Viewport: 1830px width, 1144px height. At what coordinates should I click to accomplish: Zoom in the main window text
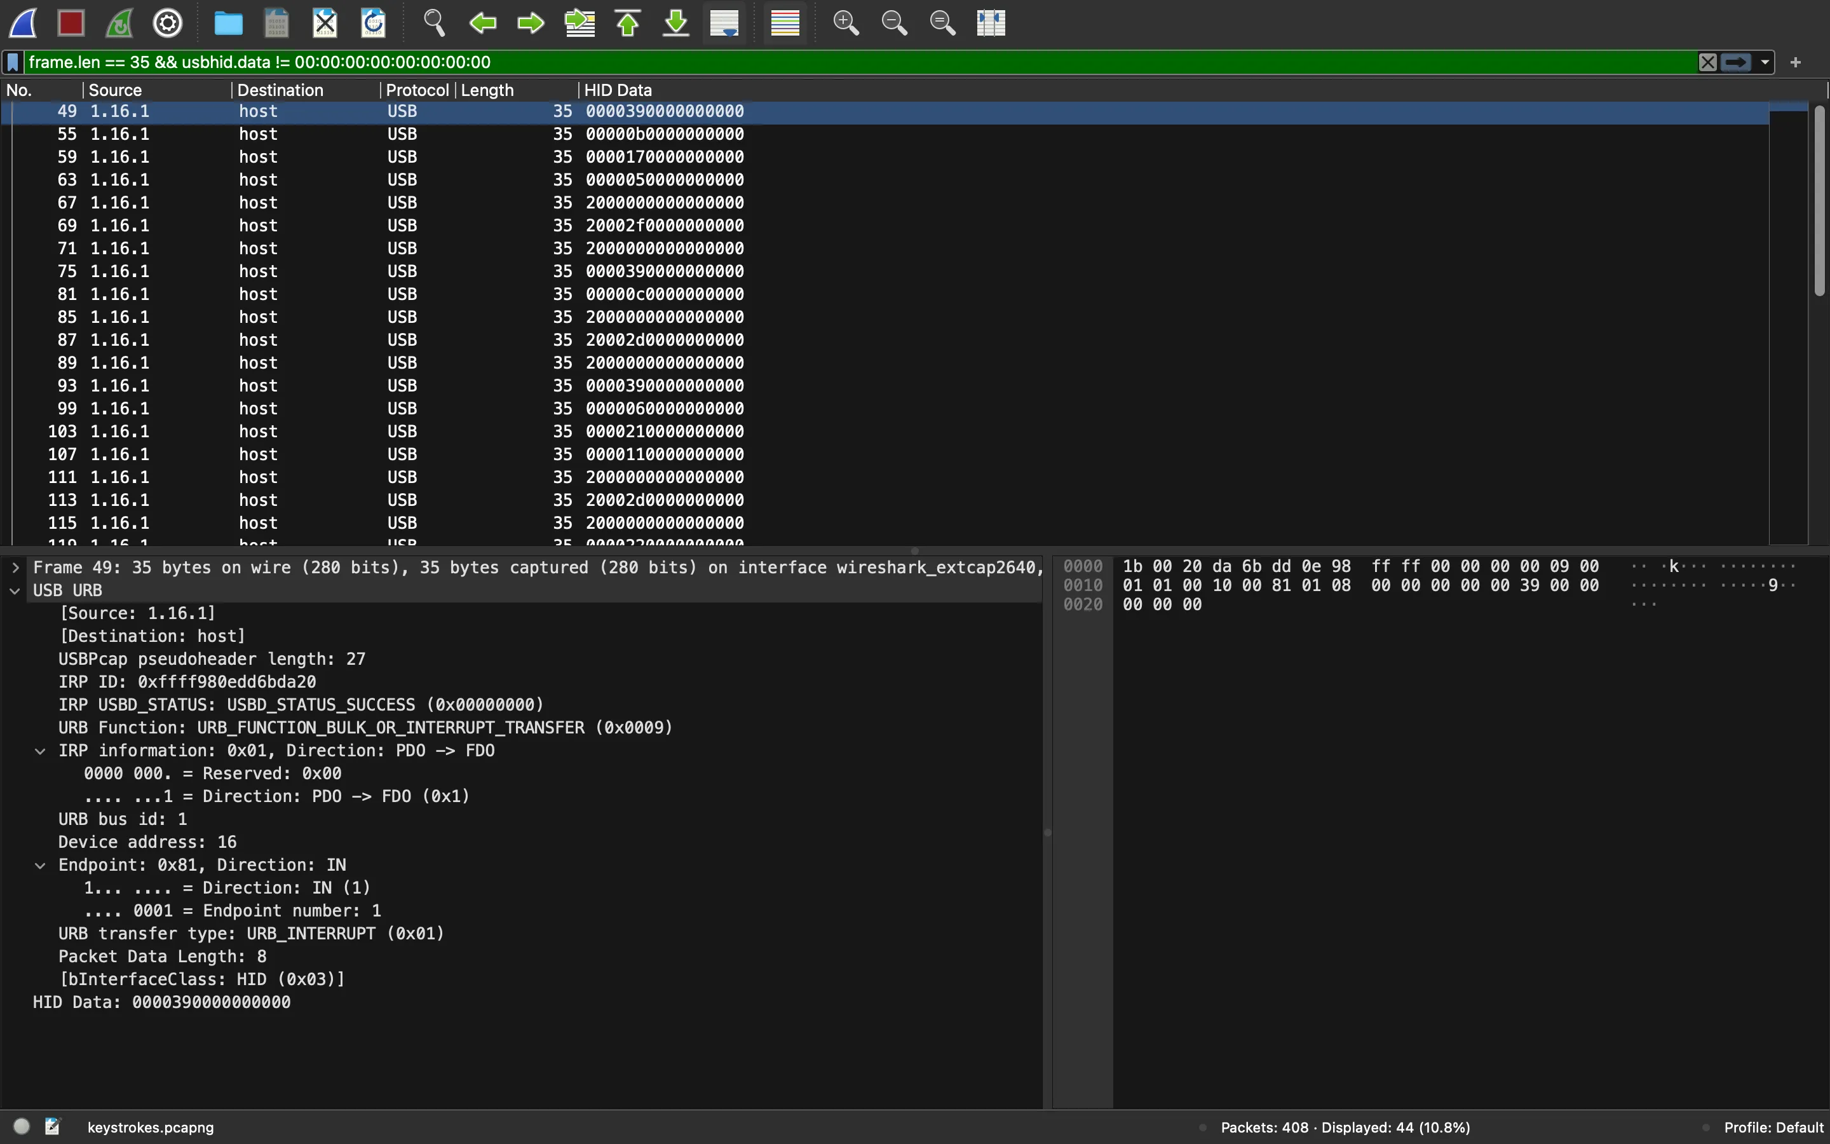[x=846, y=23]
